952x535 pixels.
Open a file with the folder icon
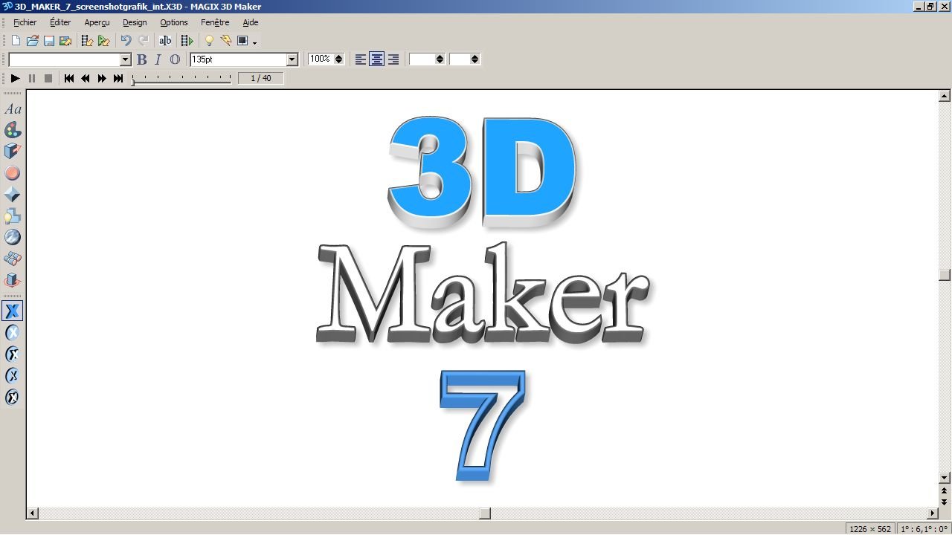pos(32,41)
